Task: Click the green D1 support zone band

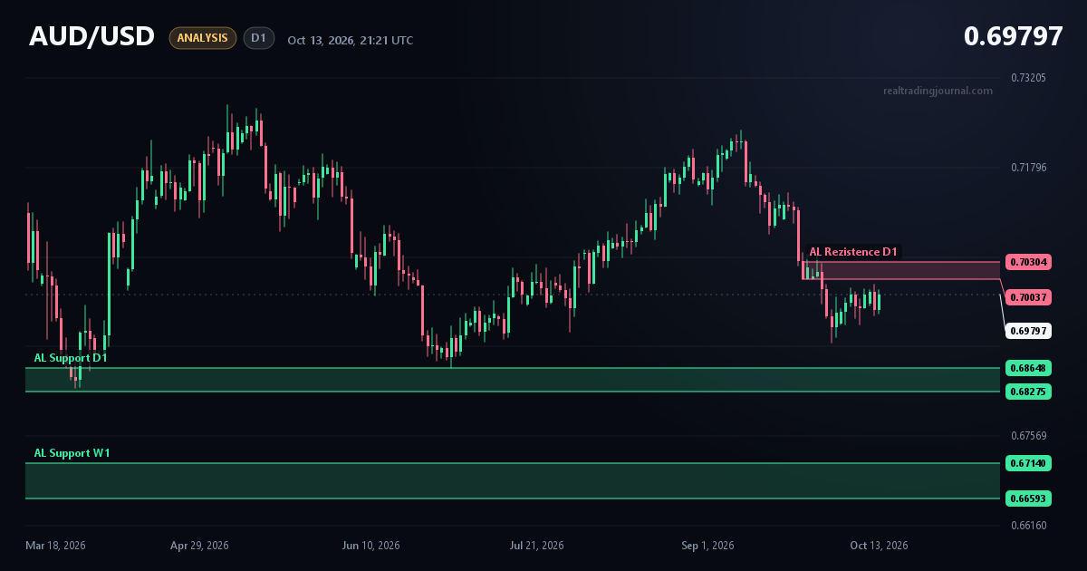Action: (513, 380)
